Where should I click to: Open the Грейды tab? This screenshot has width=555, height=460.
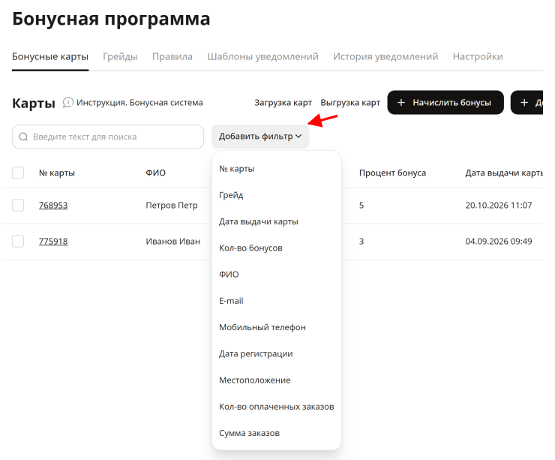coord(120,57)
